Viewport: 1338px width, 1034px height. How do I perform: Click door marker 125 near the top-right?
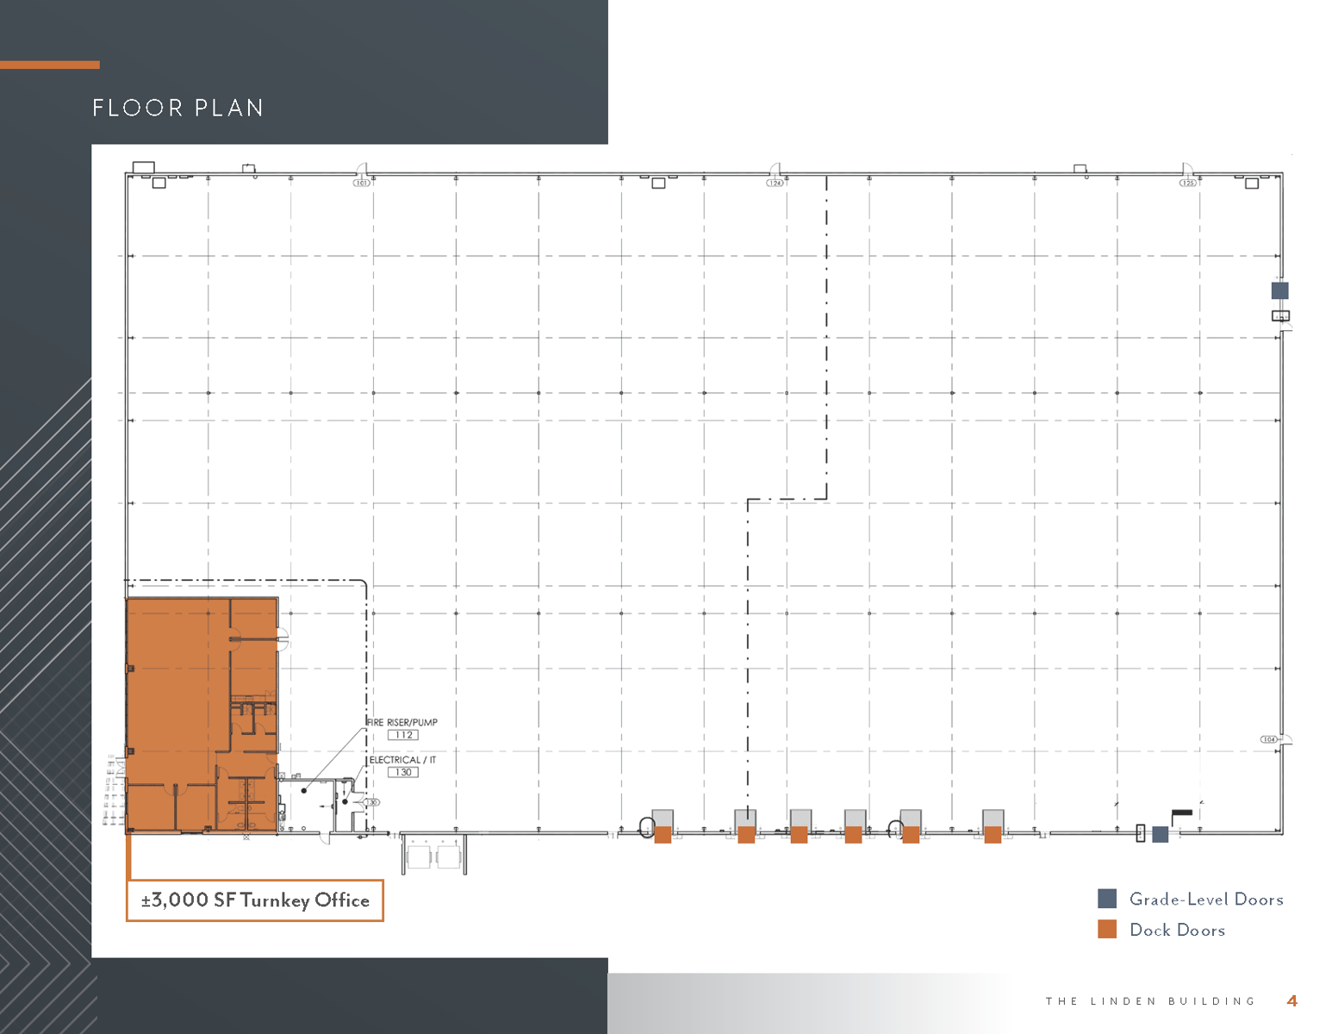coord(1186,182)
